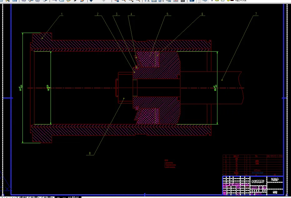Select part callout number 3
Screen dimensions: 291x198
(x=117, y=14)
